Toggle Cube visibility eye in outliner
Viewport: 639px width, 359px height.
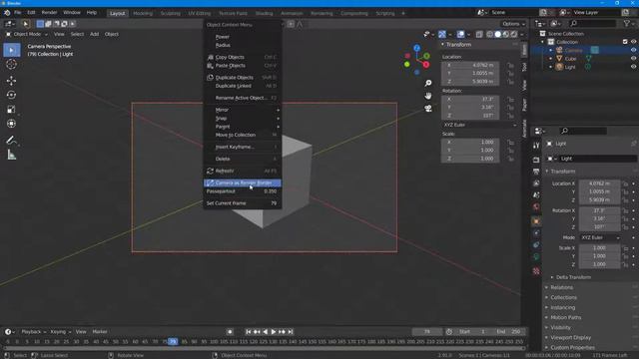coord(633,58)
